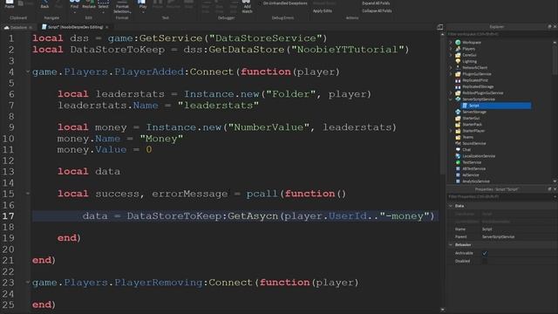Collapse the PlayerRemoving function fold at line 23

coord(28,283)
